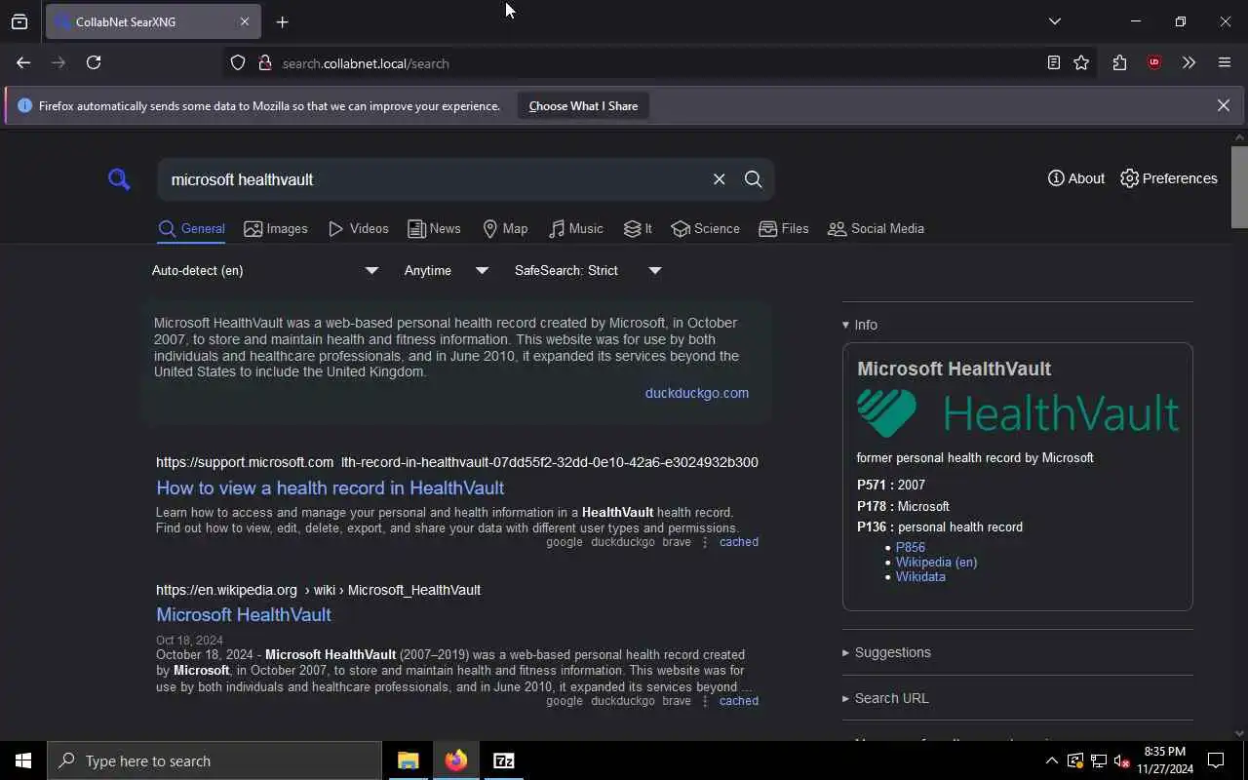The height and width of the screenshot is (780, 1248).
Task: Open the Extensions puzzle icon
Action: (1119, 62)
